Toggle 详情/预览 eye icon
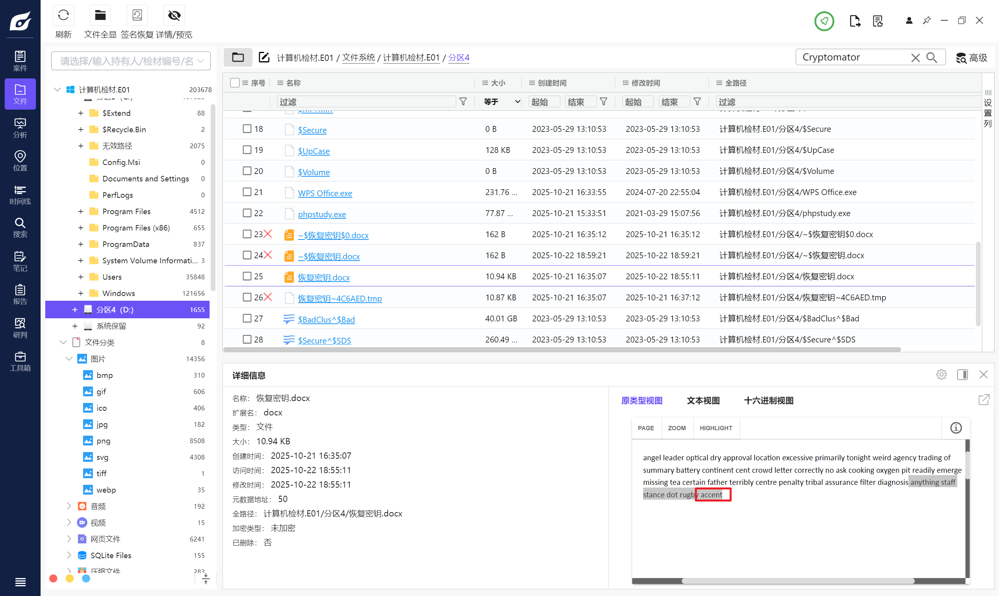This screenshot has width=999, height=596. [x=174, y=16]
